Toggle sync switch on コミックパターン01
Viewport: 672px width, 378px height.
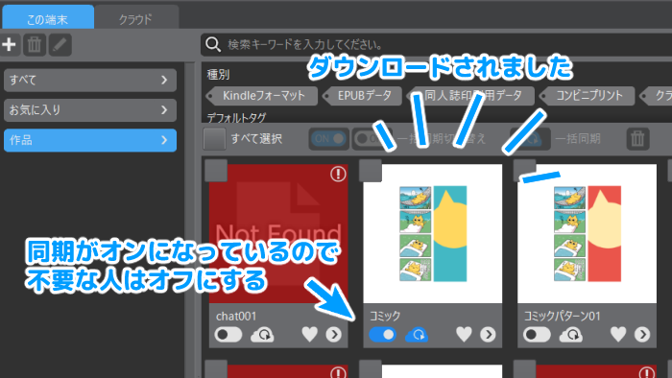(537, 334)
